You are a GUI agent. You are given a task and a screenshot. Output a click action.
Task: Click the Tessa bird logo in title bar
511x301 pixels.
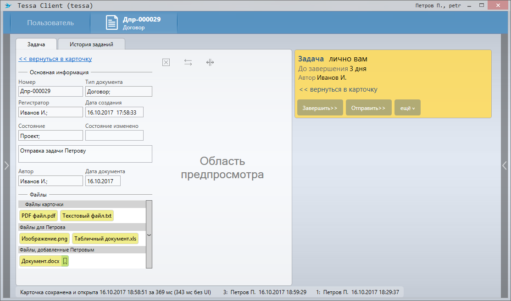tap(8, 6)
